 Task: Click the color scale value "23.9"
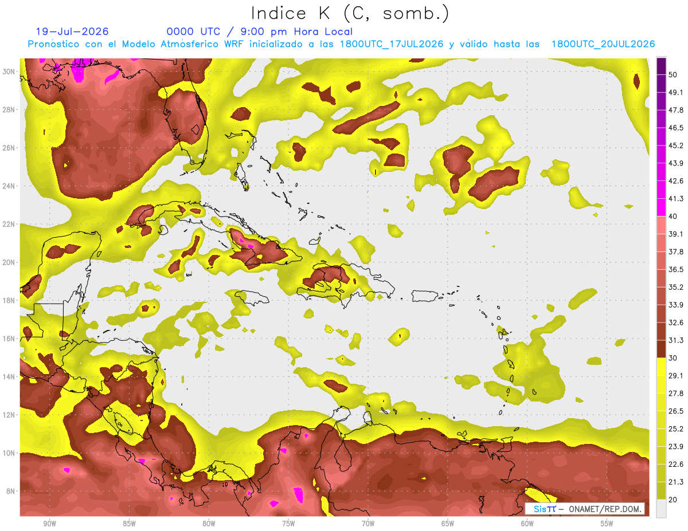pyautogui.click(x=675, y=446)
